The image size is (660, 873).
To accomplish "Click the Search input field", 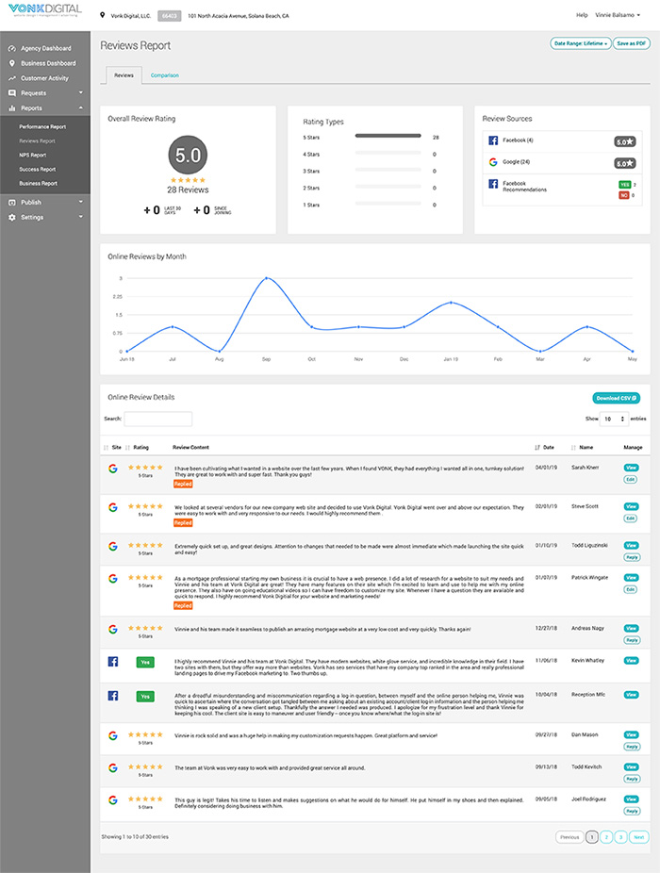I will (158, 419).
